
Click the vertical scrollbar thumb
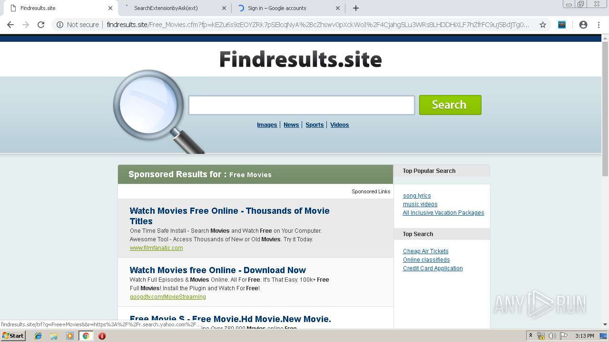pos(605,108)
